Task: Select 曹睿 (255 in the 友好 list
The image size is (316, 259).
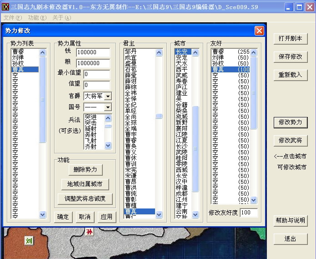Action: pos(231,51)
